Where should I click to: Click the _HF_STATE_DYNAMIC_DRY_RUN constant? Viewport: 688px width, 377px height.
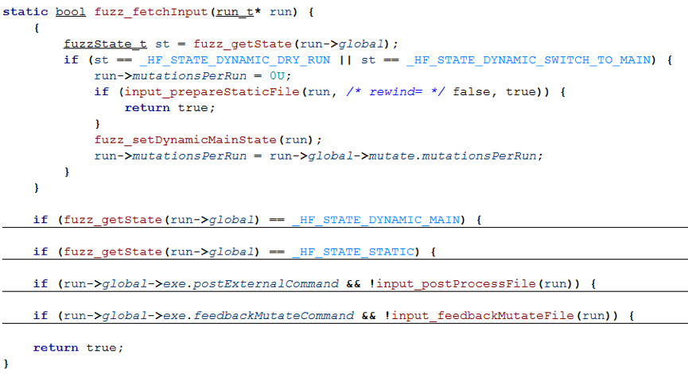tap(235, 60)
